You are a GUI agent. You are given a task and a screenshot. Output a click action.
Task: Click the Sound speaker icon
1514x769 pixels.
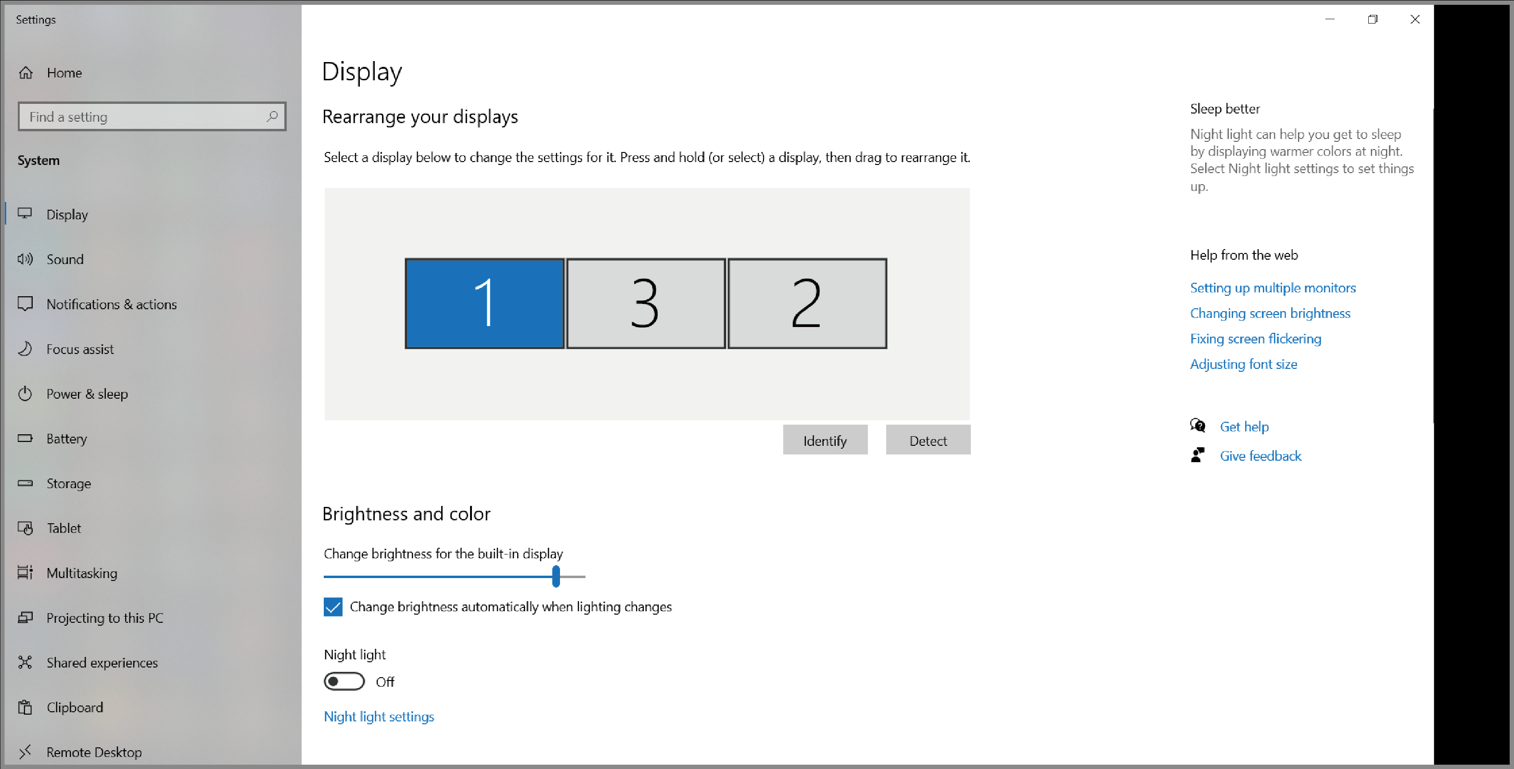click(x=25, y=259)
